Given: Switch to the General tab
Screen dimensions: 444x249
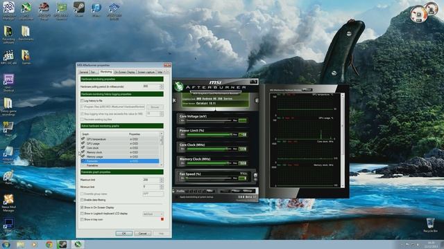Looking at the screenshot, I should [x=83, y=72].
